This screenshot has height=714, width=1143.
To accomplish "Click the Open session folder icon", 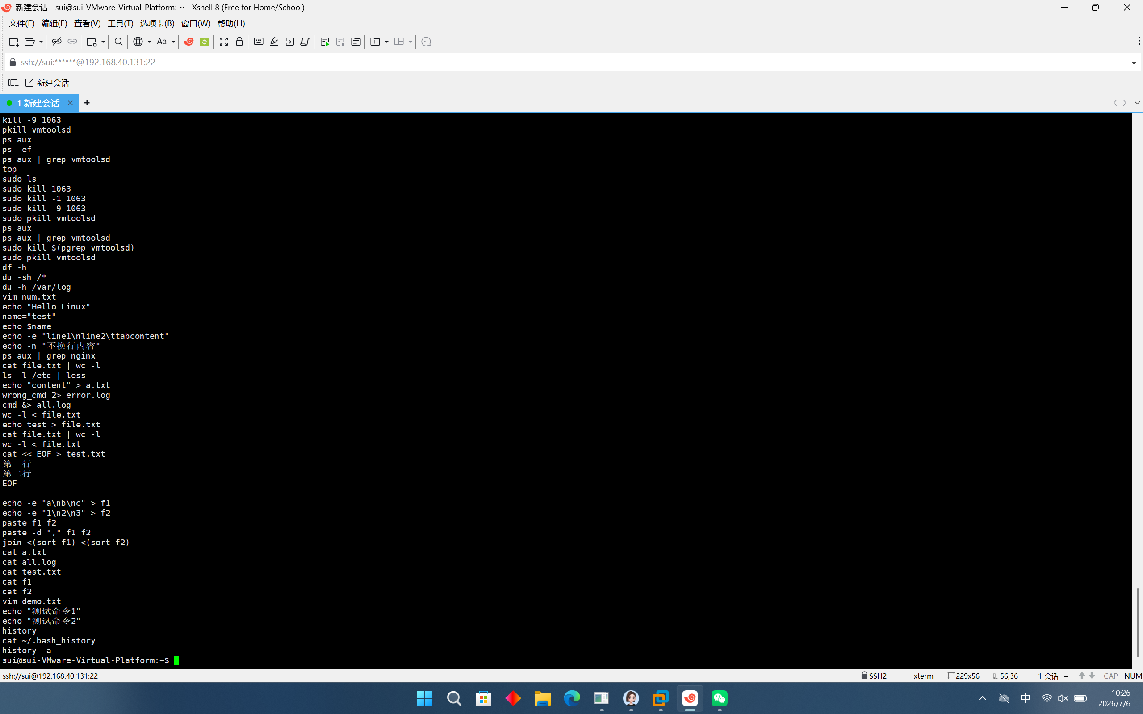I will 30,42.
